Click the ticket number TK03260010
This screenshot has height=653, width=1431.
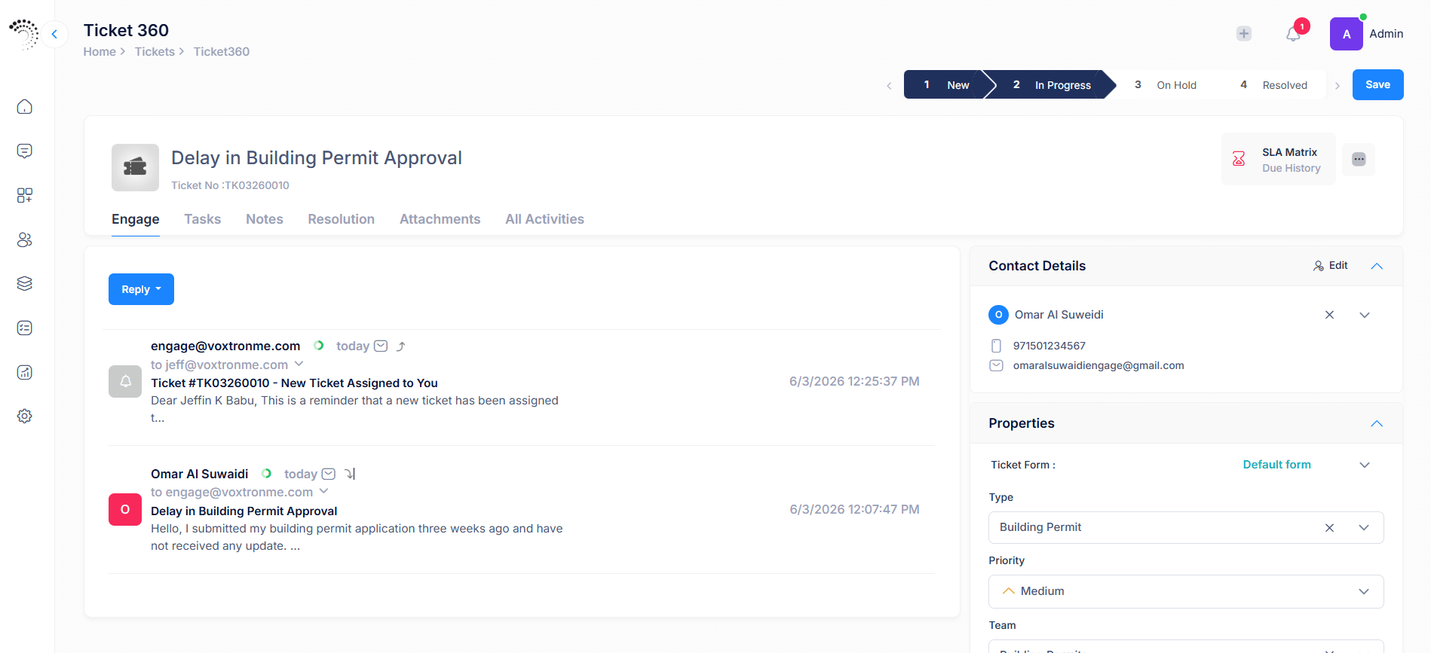(257, 185)
